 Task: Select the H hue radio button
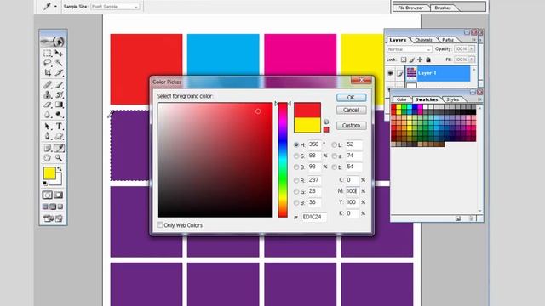click(296, 144)
